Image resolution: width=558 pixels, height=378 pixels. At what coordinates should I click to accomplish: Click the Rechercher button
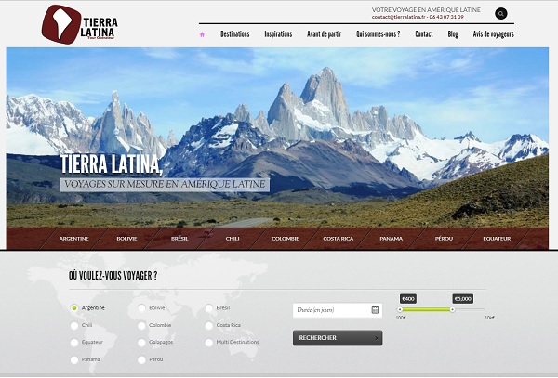(337, 338)
